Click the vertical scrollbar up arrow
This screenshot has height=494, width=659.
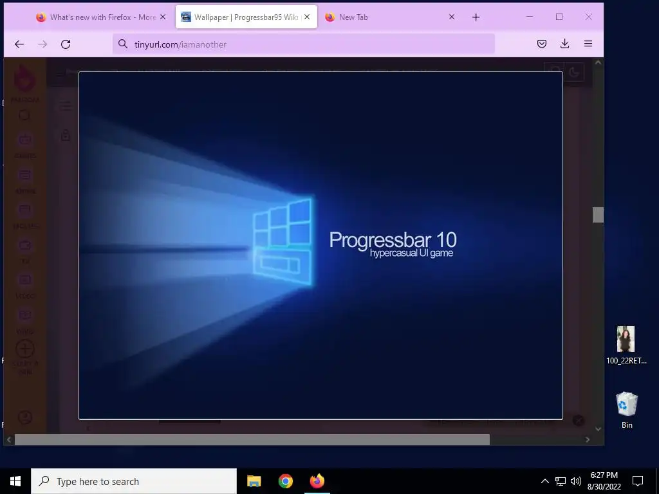tap(598, 62)
